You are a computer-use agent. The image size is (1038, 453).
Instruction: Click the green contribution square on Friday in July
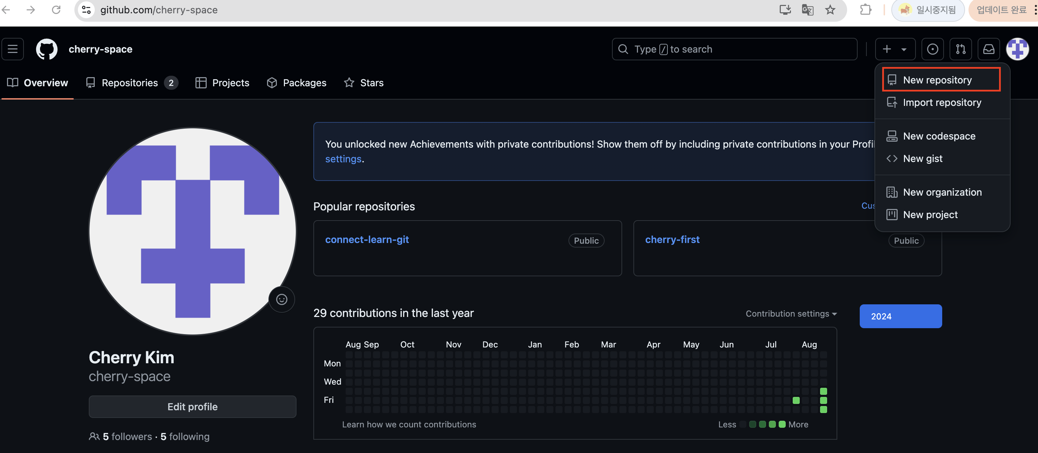tap(796, 400)
